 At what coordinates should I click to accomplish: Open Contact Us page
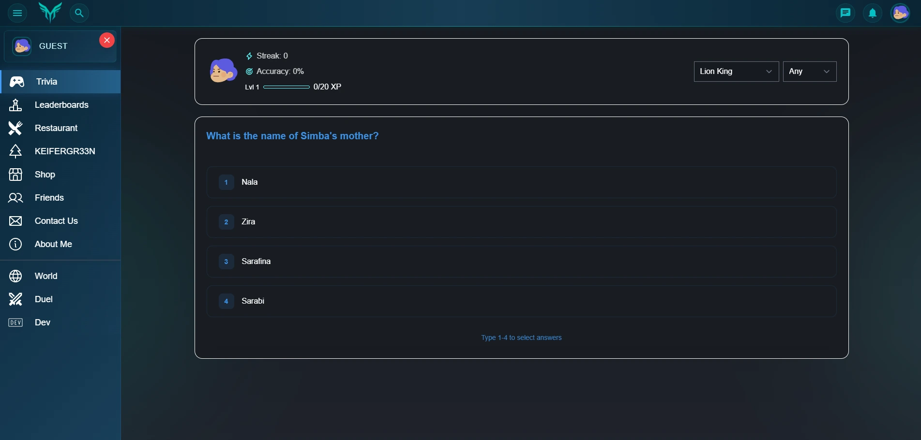click(60, 221)
